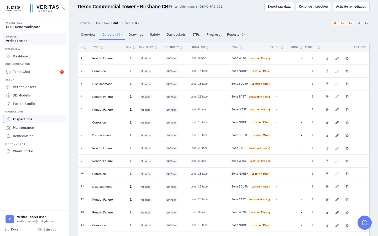Copy defect row 4 Render Failure
378x236 pixels.
pos(347,97)
